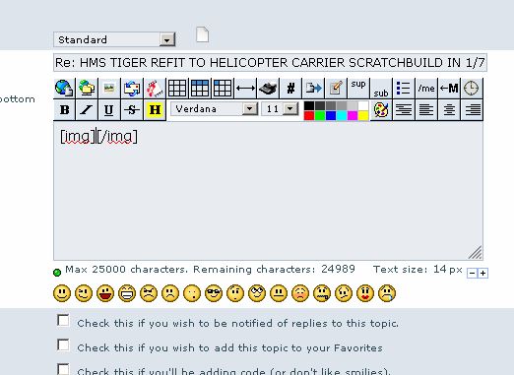Toggle underline formatting
This screenshot has width=514, height=375.
[x=109, y=109]
